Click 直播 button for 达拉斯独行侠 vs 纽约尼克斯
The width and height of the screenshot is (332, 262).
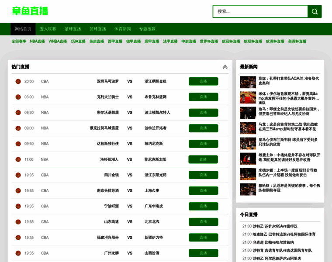(x=203, y=144)
